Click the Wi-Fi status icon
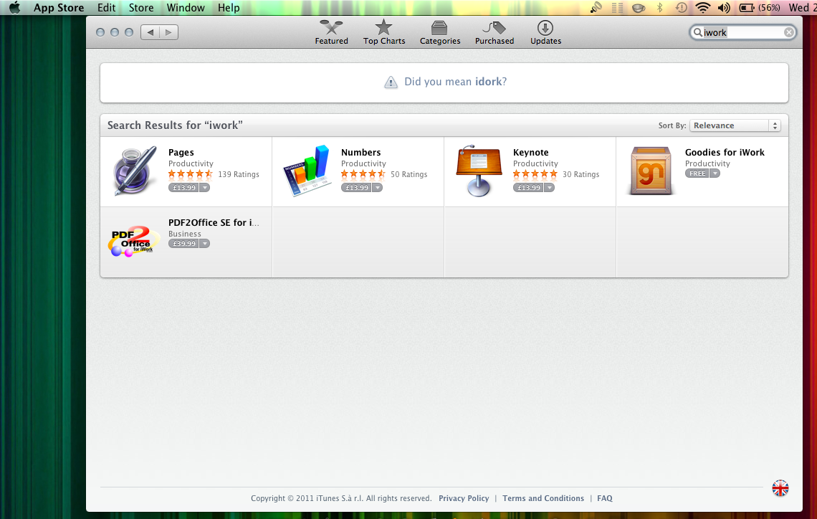 tap(702, 7)
